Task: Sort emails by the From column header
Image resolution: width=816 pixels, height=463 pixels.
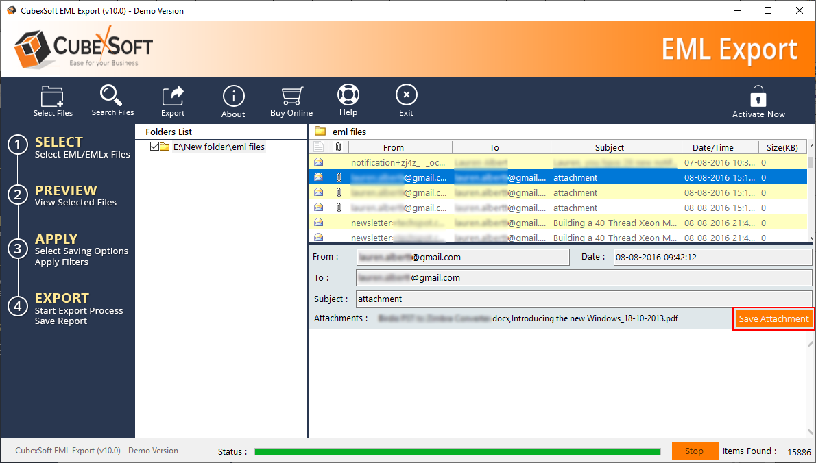Action: pos(394,147)
